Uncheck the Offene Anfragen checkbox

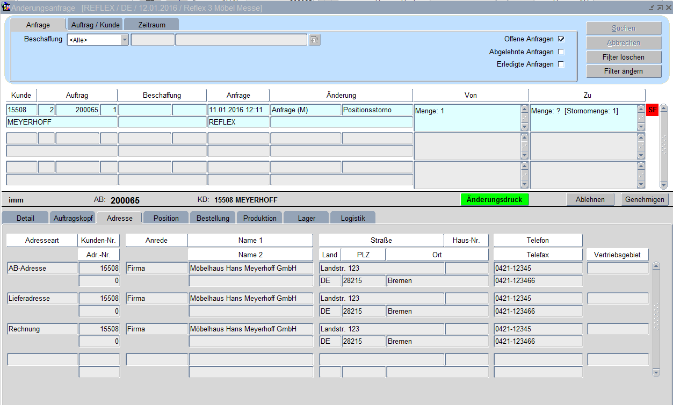(561, 39)
